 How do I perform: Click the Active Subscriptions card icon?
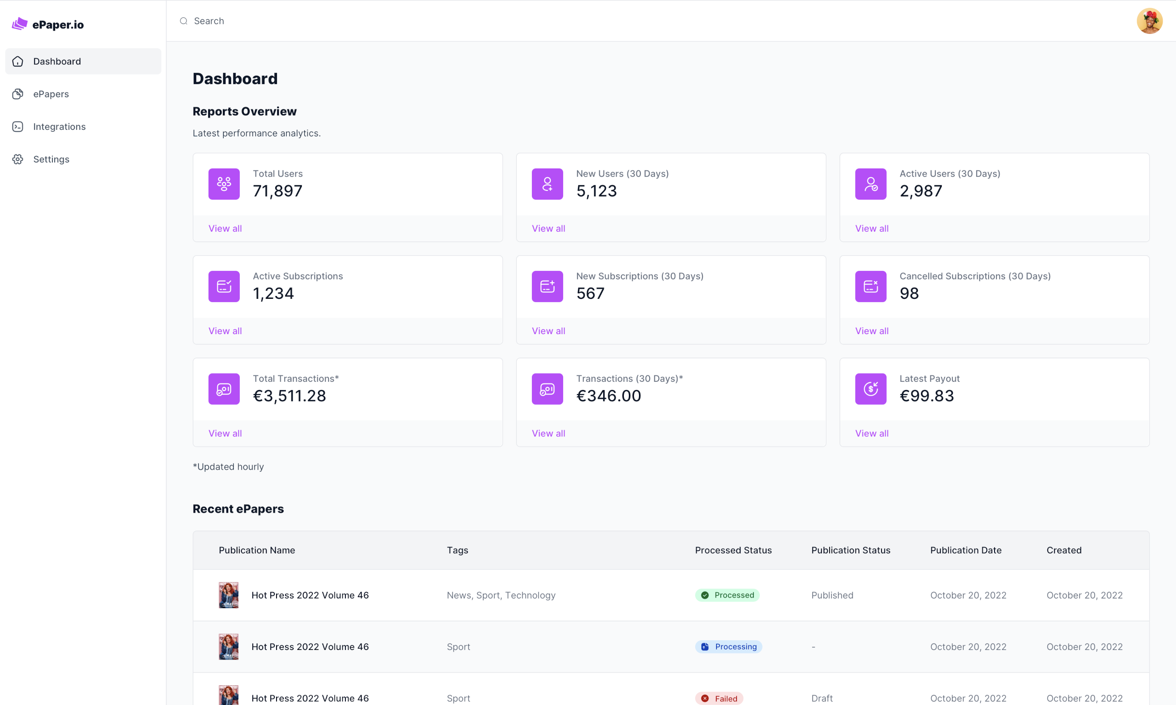pos(224,286)
